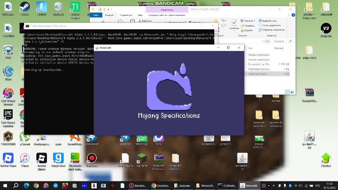
Task: Sort files by the 'Размер' column header
Action: pos(279,48)
